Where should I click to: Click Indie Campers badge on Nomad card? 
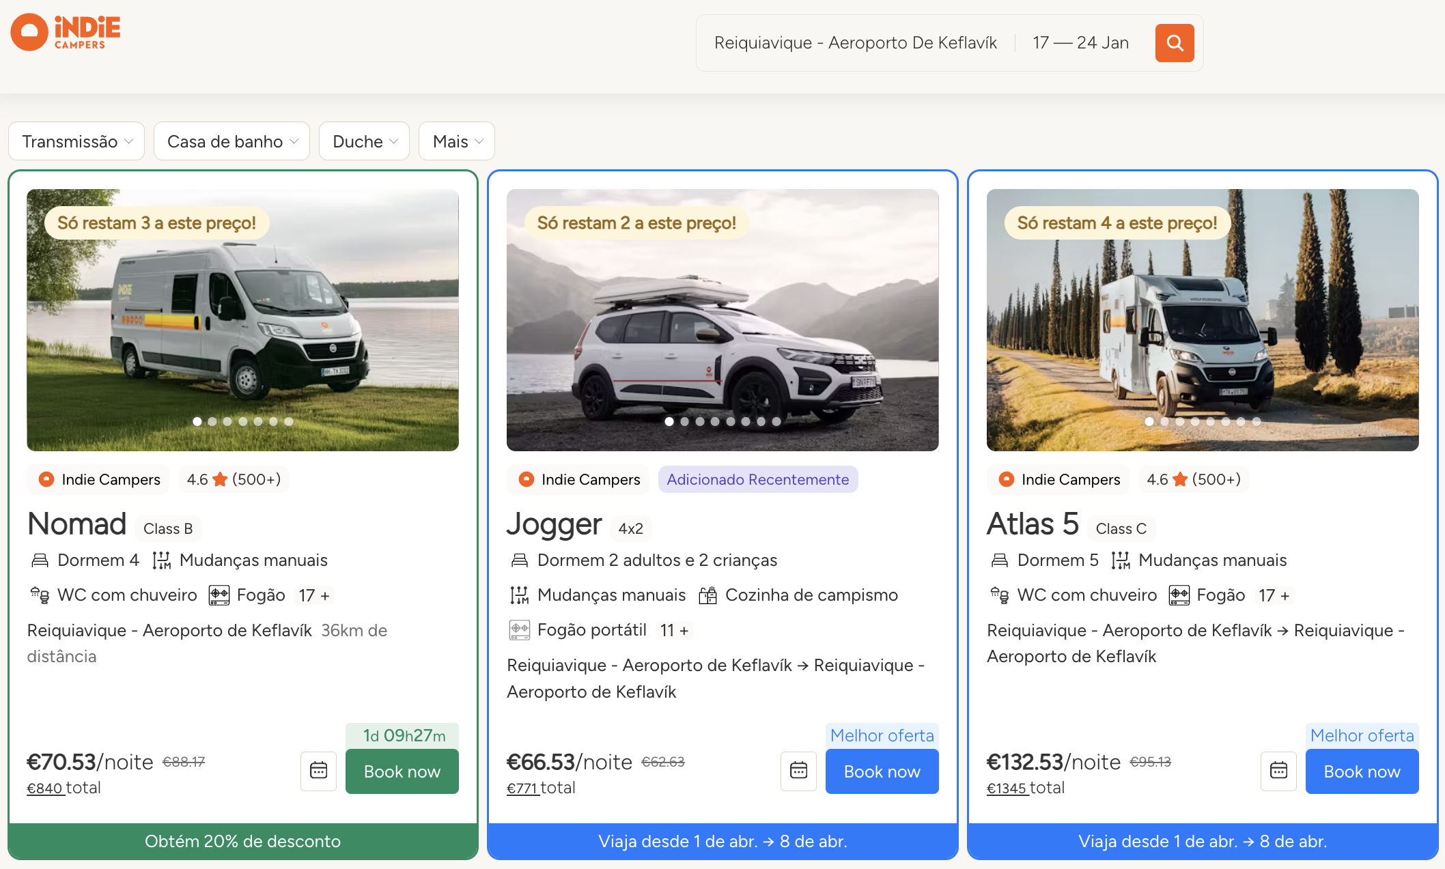pos(98,479)
